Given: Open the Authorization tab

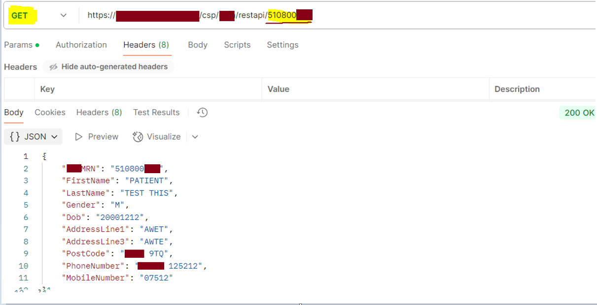Looking at the screenshot, I should point(81,45).
